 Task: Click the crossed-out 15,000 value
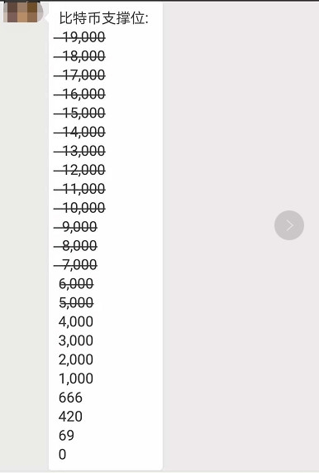79,113
